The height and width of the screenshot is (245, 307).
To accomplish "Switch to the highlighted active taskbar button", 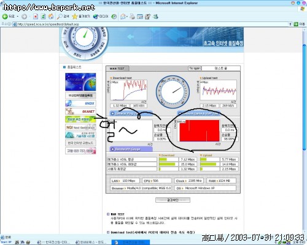I will pyautogui.click(x=131, y=243).
